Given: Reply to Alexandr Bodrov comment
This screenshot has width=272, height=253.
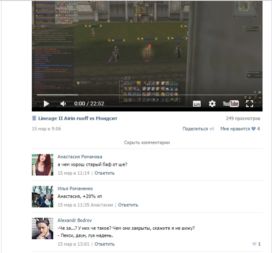Looking at the screenshot, I should (104, 244).
